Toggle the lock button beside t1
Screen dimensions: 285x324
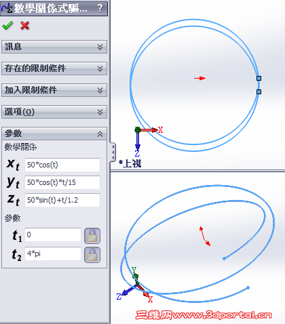point(92,236)
